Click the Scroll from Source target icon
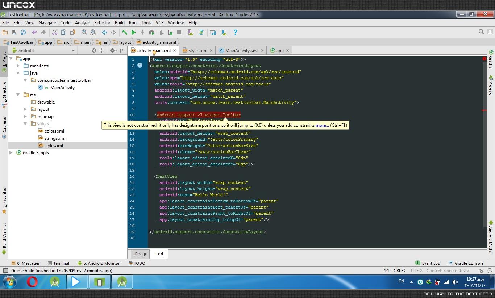 tap(94, 50)
